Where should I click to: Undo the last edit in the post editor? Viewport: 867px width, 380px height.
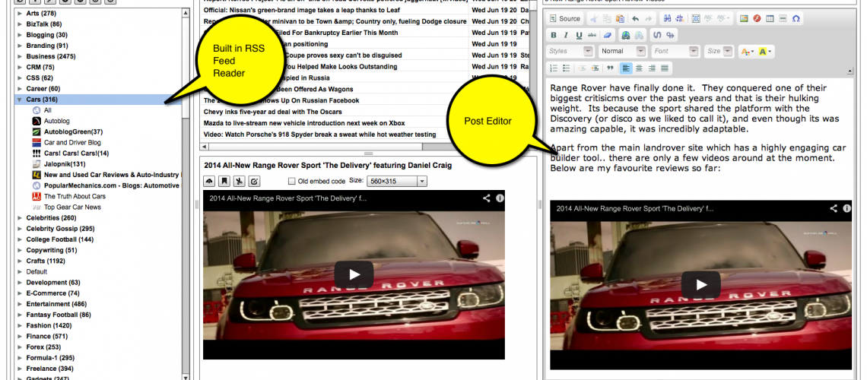pyautogui.click(x=635, y=18)
